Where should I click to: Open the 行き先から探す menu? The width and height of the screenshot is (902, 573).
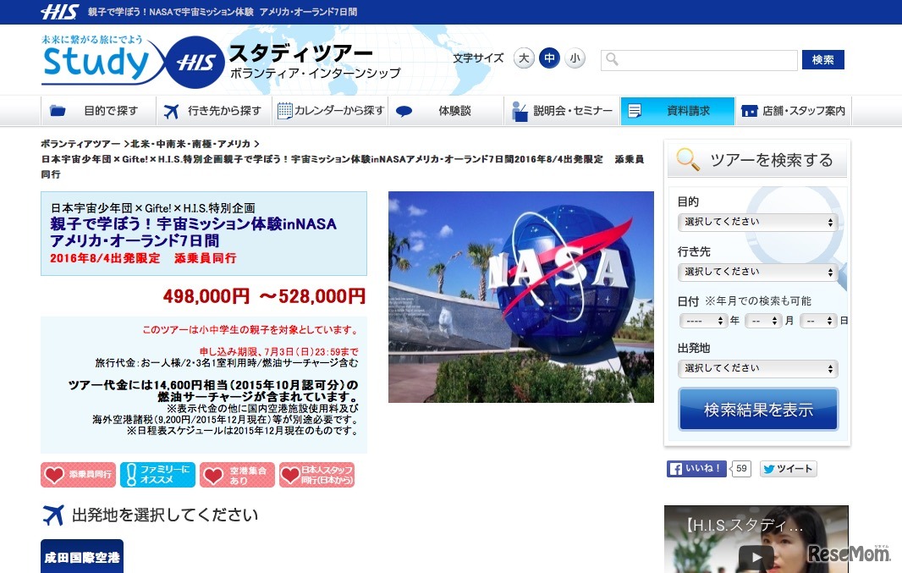(x=214, y=111)
